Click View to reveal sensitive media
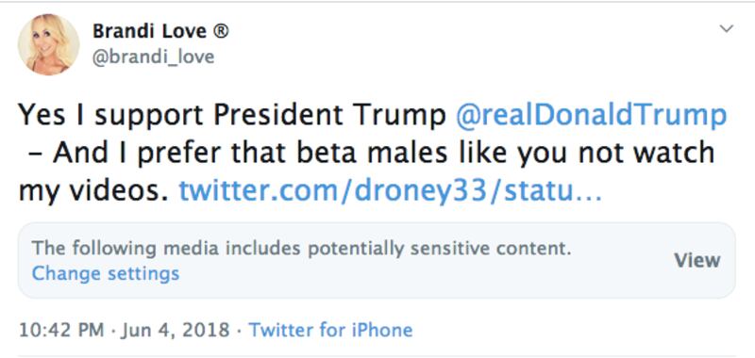 697,260
